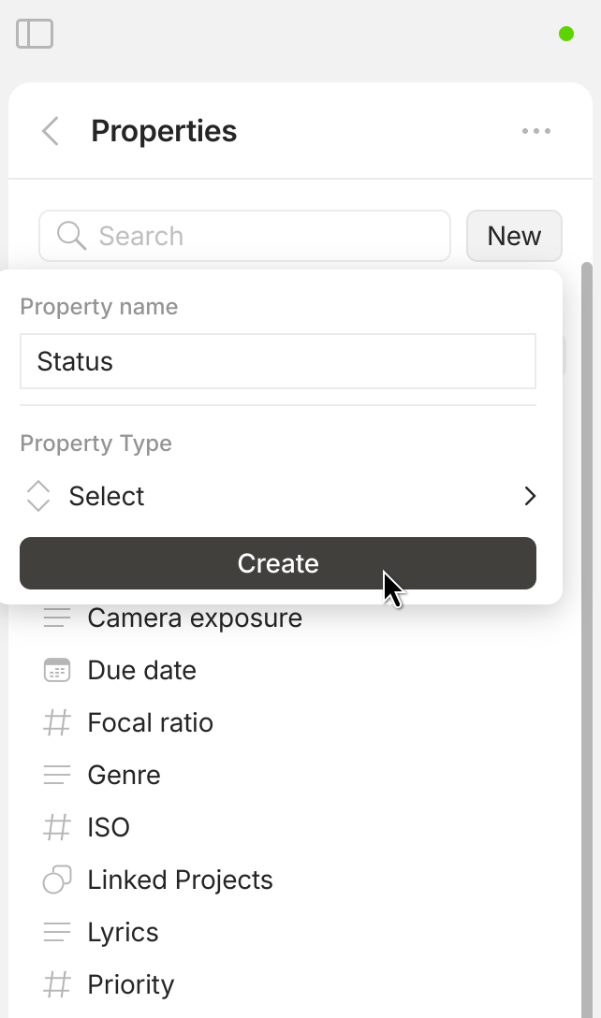601x1018 pixels.
Task: Expand property type list via right chevron
Action: tap(530, 496)
